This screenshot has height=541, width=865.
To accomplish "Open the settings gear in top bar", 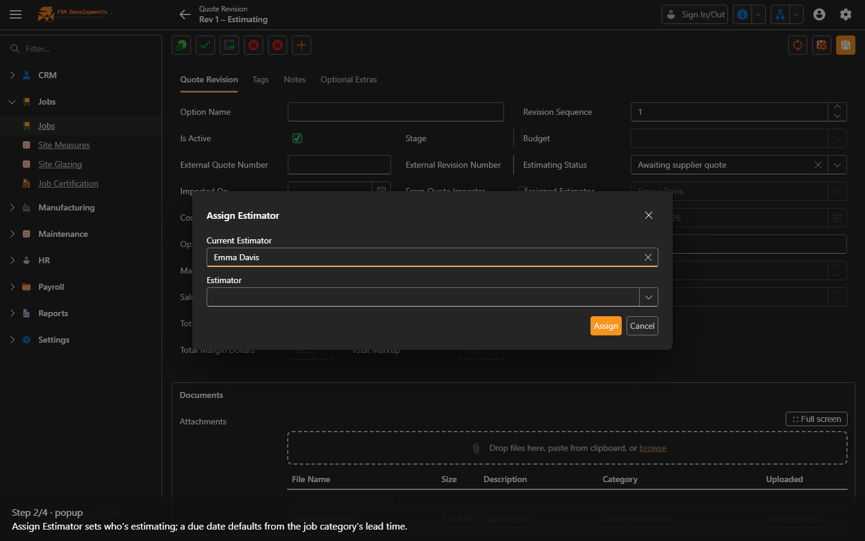I will (x=846, y=14).
